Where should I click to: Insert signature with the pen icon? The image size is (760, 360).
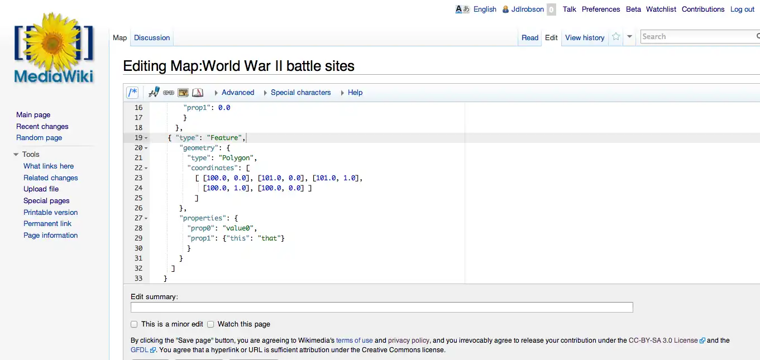point(154,93)
